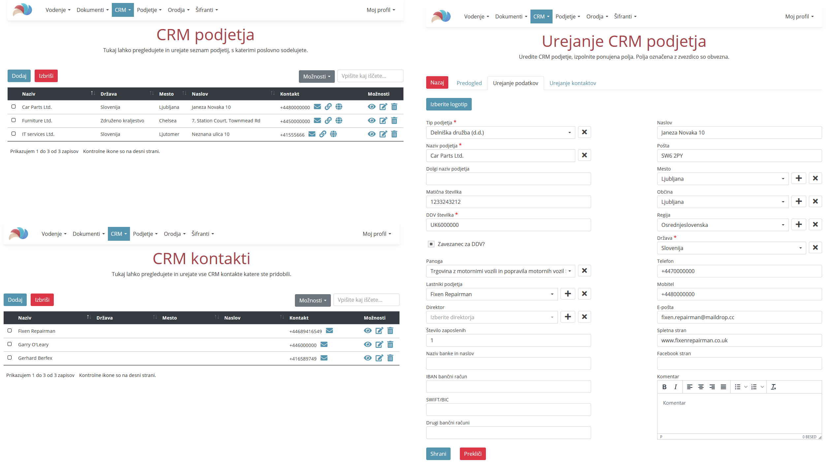Toggle the Zavezanec za DDV checkbox
This screenshot has height=465, width=827.
tap(431, 244)
